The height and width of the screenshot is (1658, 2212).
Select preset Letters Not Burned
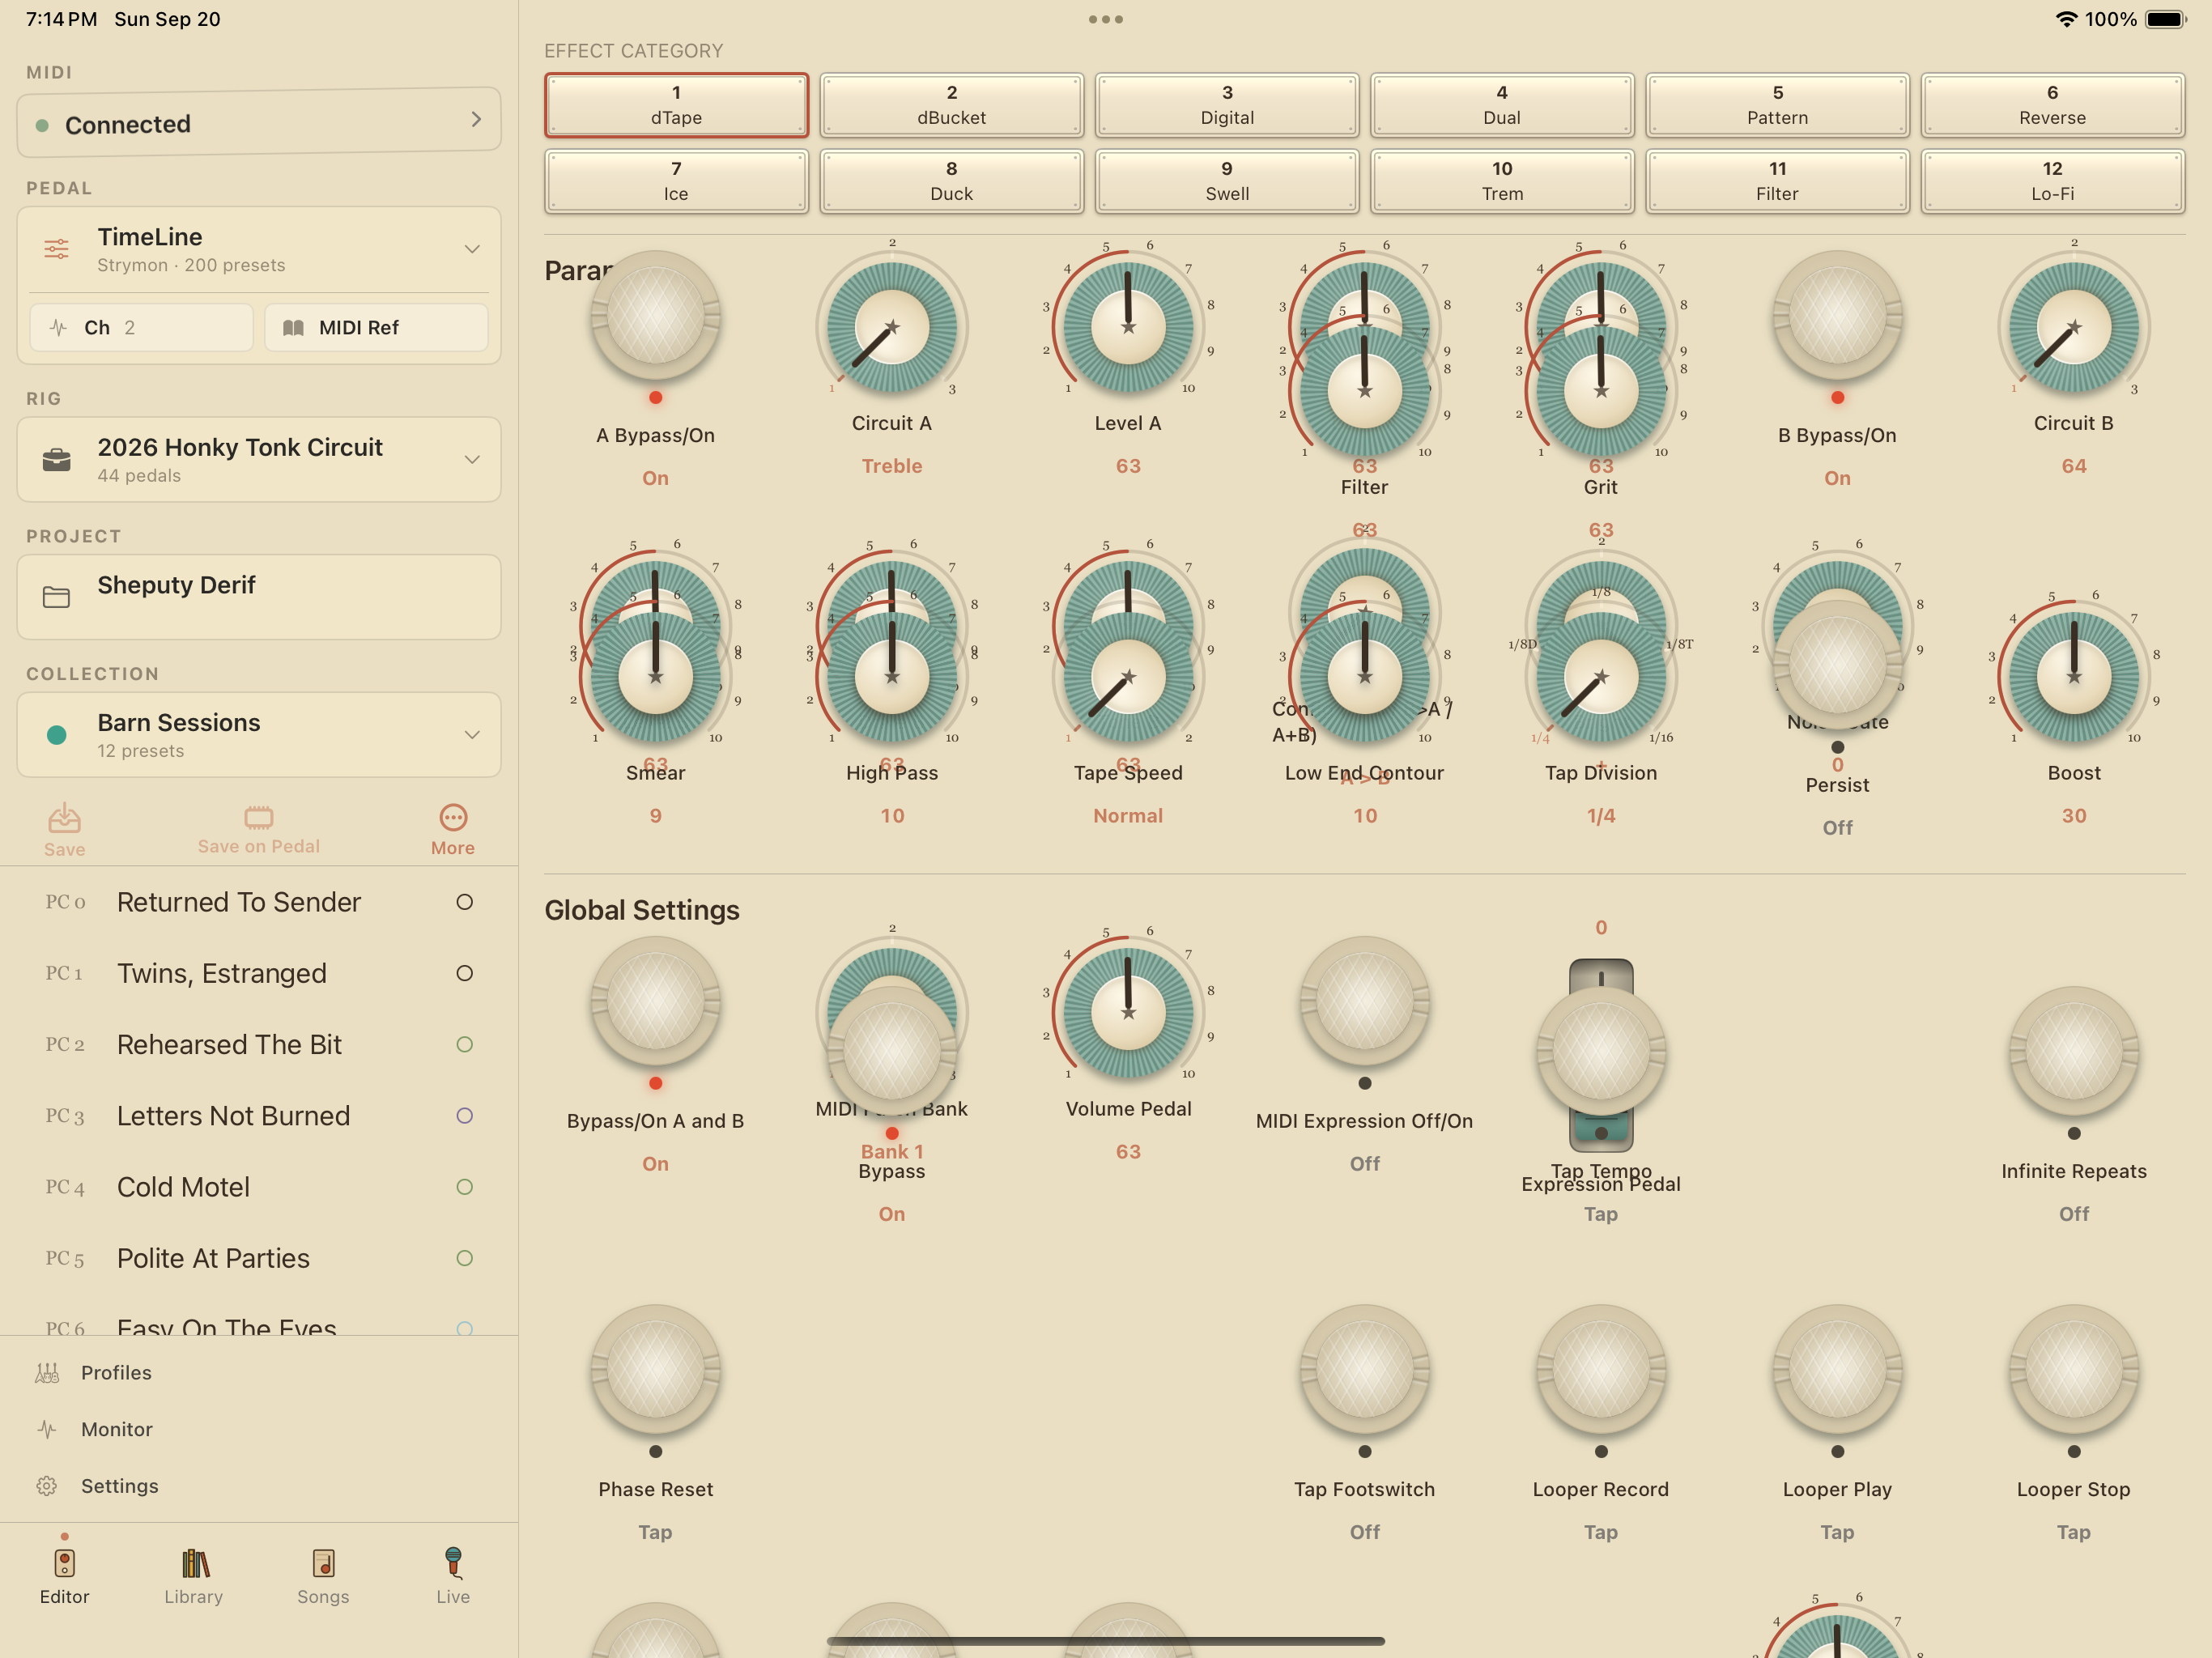click(x=259, y=1115)
